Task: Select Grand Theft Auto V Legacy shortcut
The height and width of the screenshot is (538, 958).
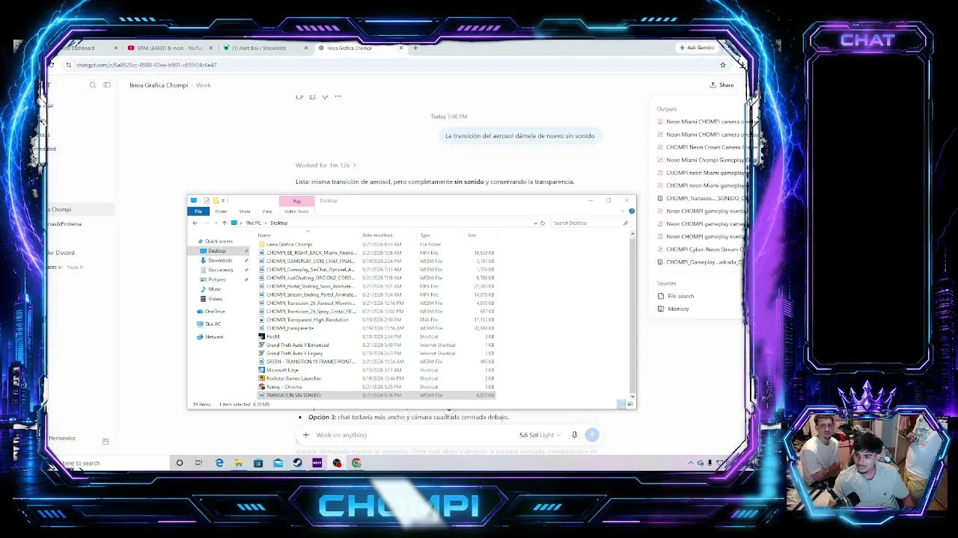Action: [294, 353]
